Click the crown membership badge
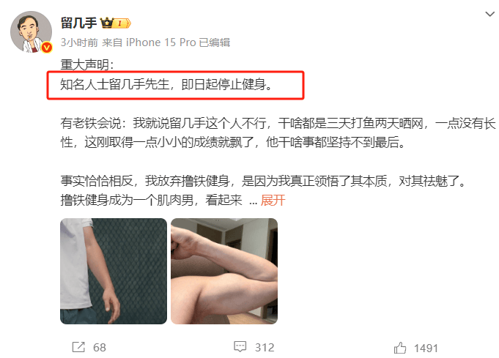 (x=107, y=23)
